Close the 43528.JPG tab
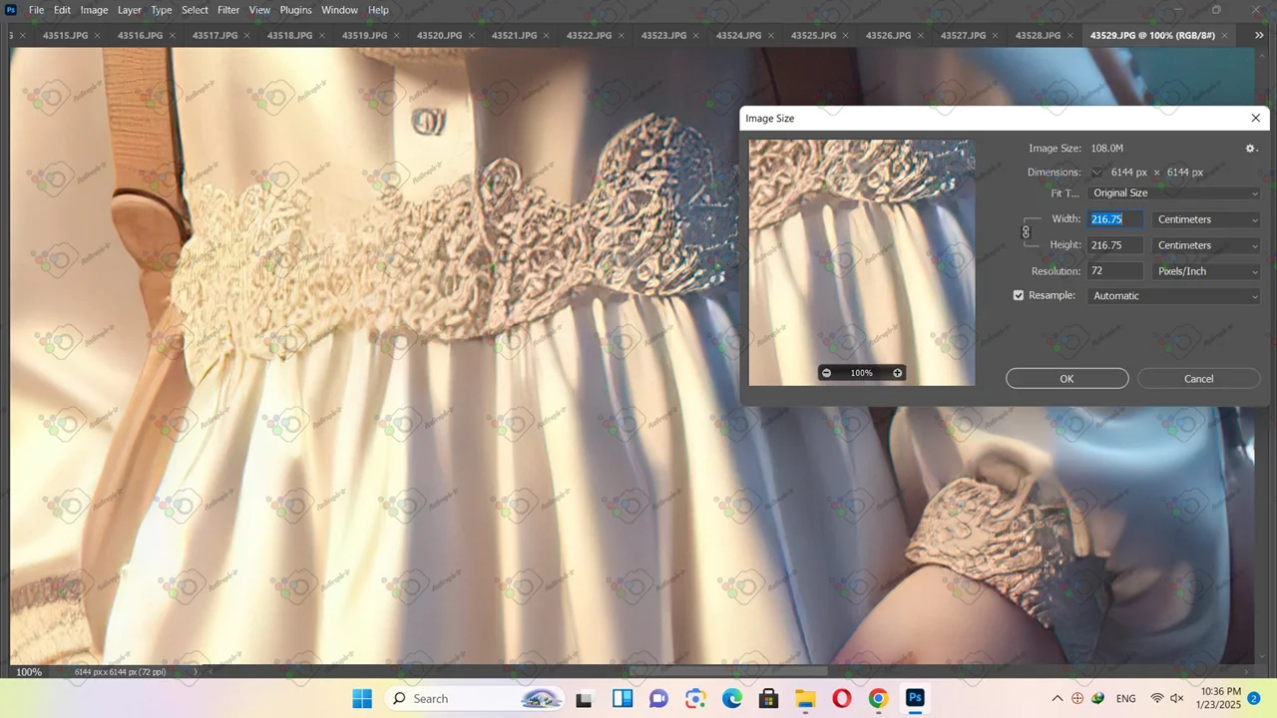Viewport: 1277px width, 718px height. [1070, 36]
